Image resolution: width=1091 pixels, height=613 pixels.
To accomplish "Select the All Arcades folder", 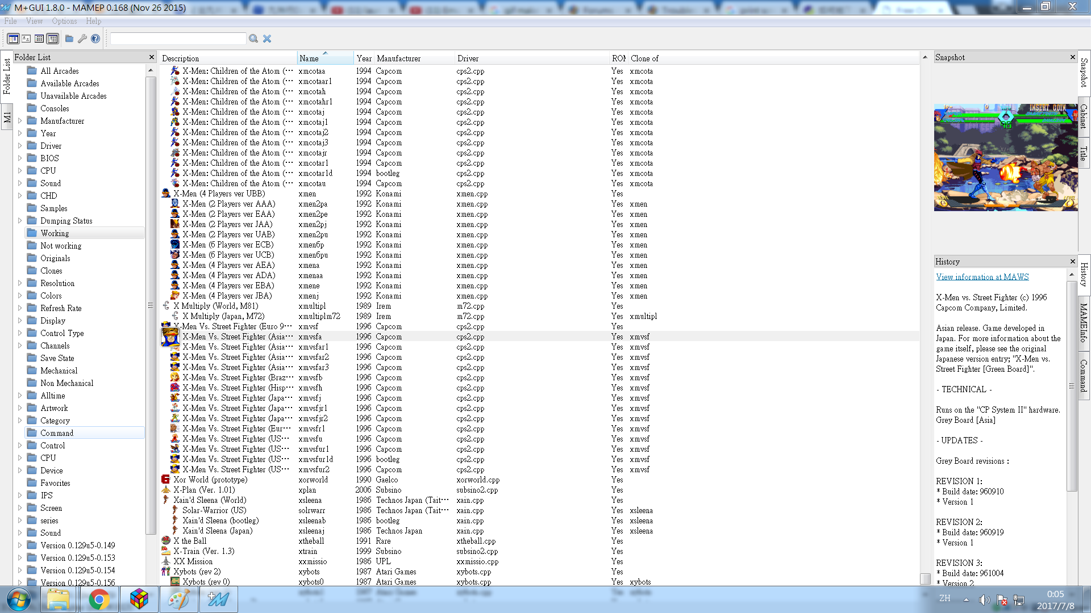I will click(x=60, y=71).
